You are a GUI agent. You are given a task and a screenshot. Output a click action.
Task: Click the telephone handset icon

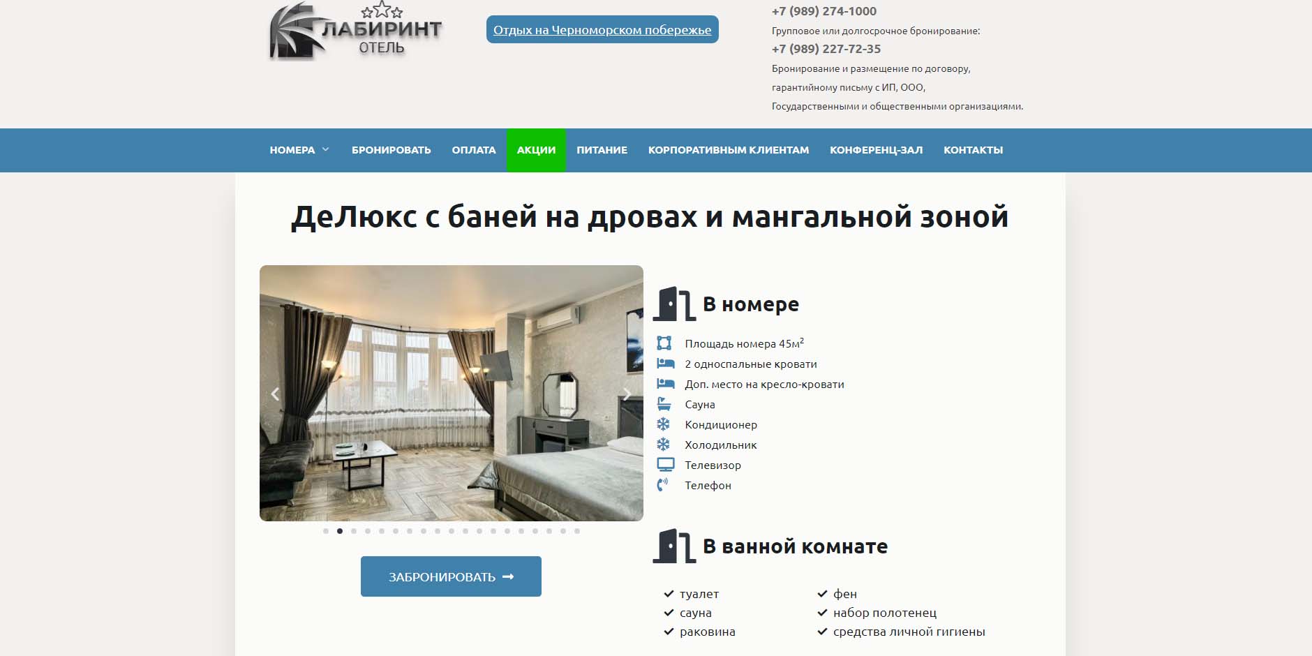(x=662, y=485)
